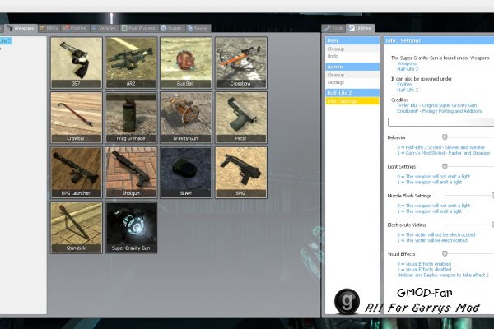Switch to the Dupes tab
The height and width of the screenshot is (329, 494).
pos(172,28)
